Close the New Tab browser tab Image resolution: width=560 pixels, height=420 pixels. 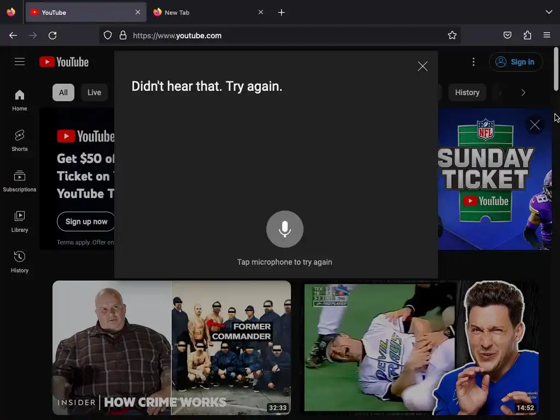click(x=261, y=13)
